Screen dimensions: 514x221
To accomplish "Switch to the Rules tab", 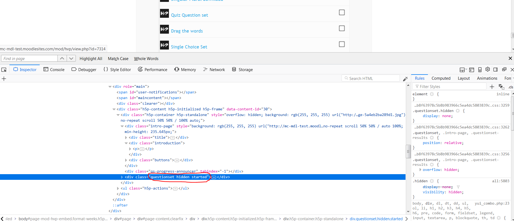I will (x=420, y=78).
